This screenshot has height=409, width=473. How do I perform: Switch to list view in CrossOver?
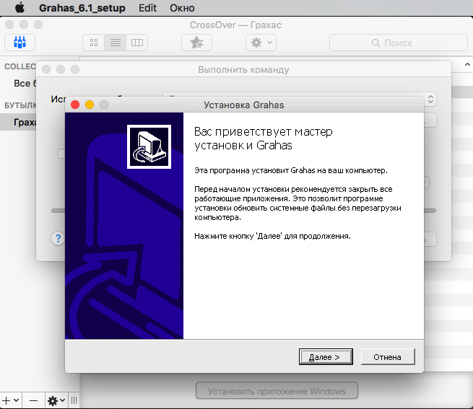click(x=116, y=43)
